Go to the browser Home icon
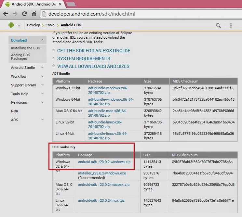Image resolution: width=242 pixels, height=217 pixels. point(34,14)
